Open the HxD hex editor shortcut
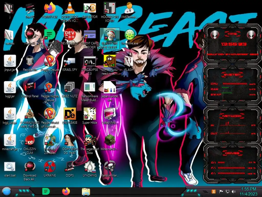Screen dimensions: 262x197 click(x=90, y=8)
